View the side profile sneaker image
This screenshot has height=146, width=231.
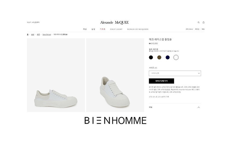[56, 75]
